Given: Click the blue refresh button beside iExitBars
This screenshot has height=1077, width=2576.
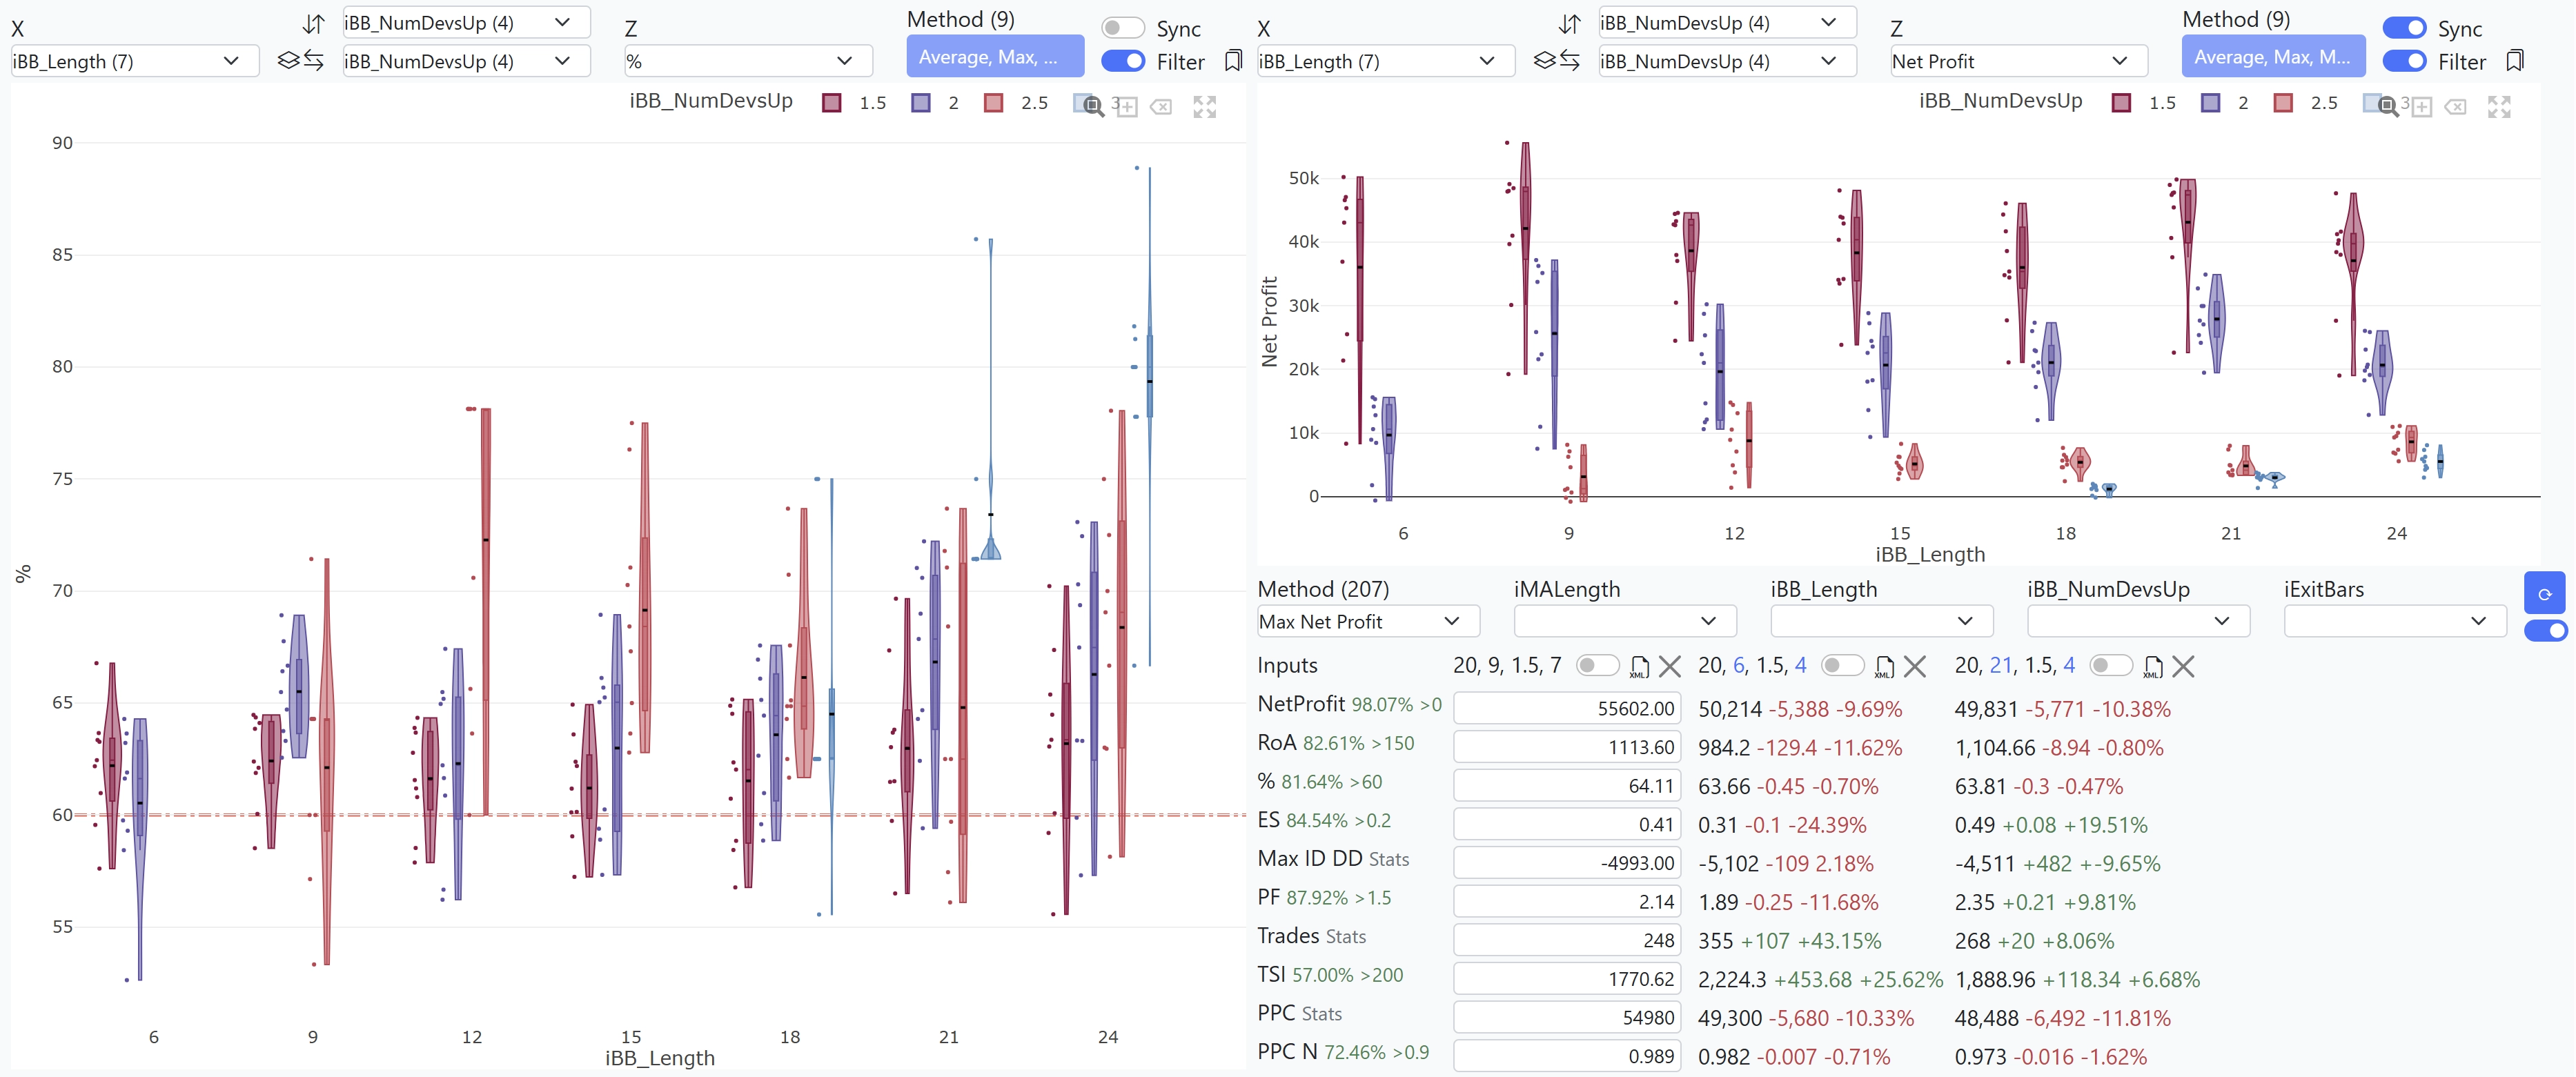Looking at the screenshot, I should [2544, 593].
